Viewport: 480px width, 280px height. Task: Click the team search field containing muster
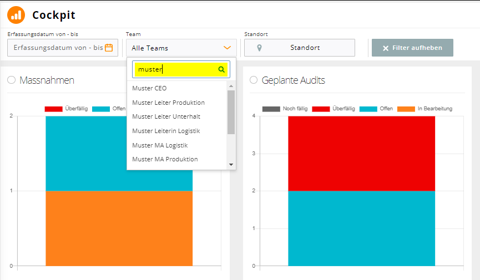tap(181, 69)
